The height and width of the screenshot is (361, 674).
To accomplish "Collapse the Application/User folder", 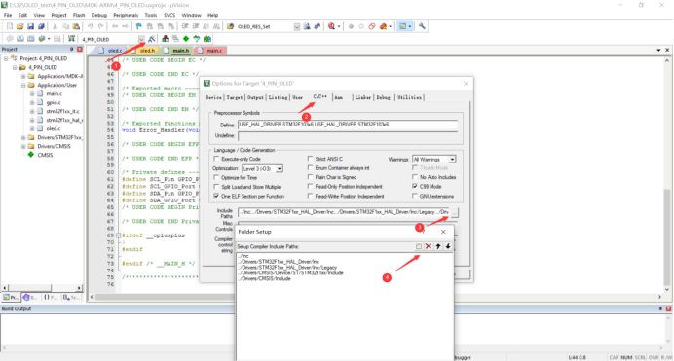I will (x=23, y=85).
